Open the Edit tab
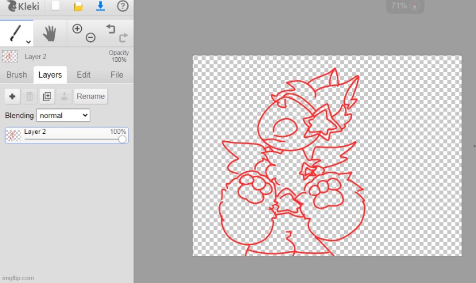The height and width of the screenshot is (283, 476). pos(83,74)
